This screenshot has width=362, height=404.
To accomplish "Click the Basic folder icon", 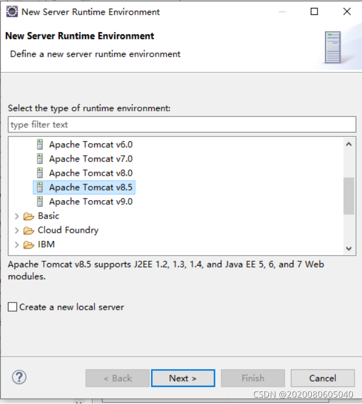I will pos(29,216).
